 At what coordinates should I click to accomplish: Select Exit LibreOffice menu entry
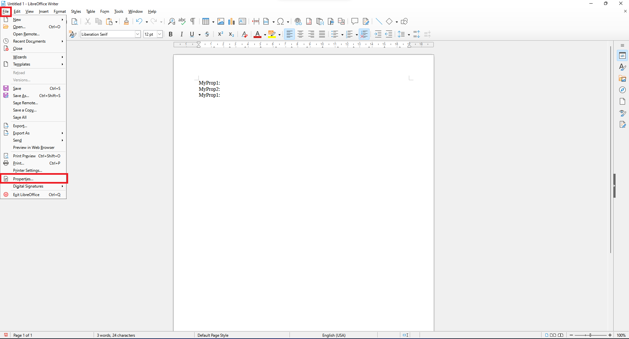click(33, 195)
